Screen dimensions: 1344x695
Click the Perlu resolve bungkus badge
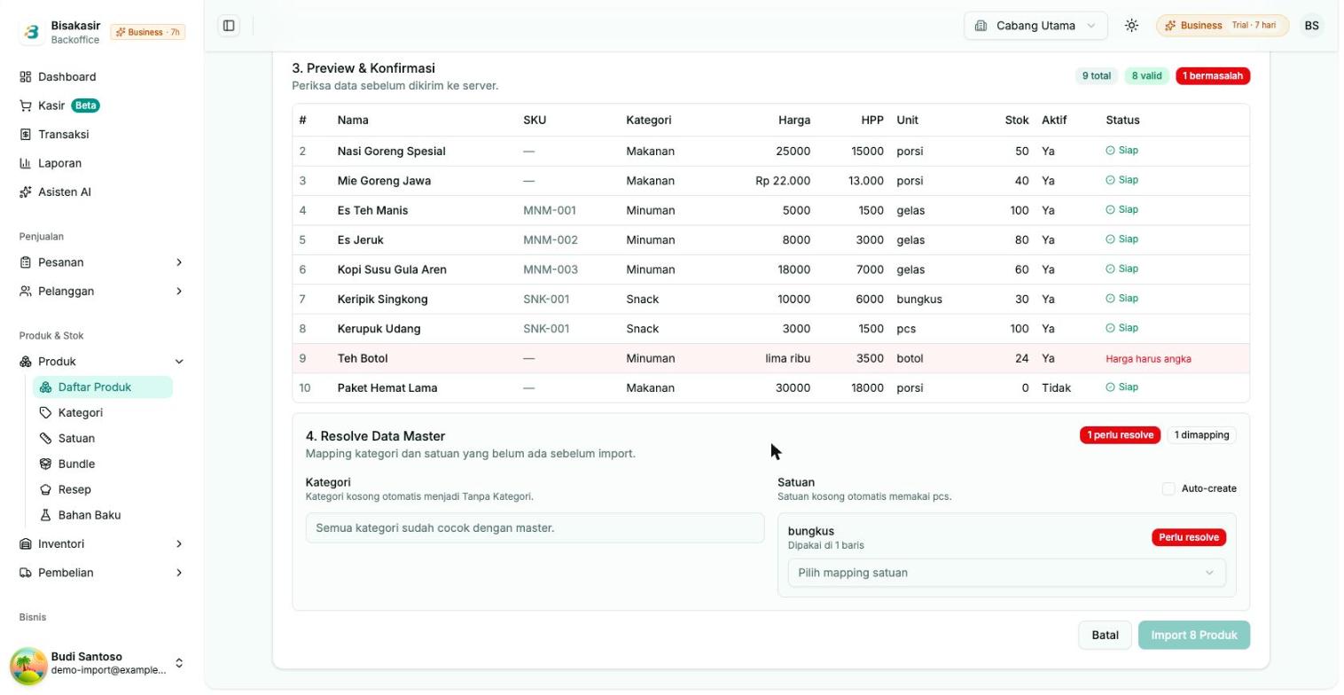coord(1188,538)
